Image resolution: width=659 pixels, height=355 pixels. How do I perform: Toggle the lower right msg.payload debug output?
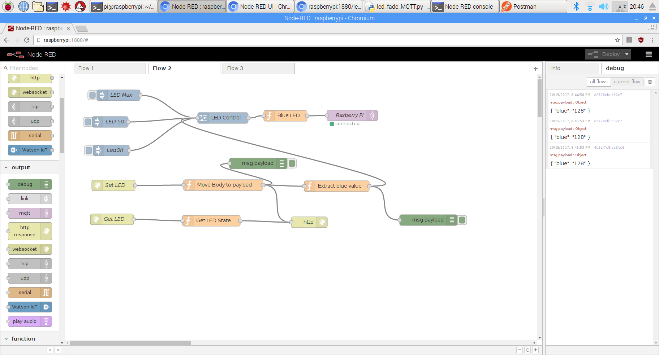[462, 220]
